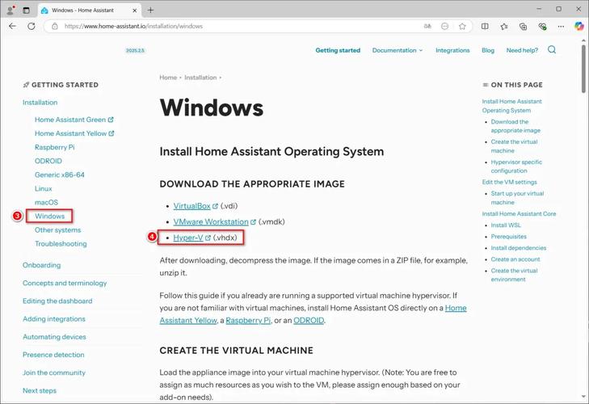Open Editing the dashboard sidebar link

pyautogui.click(x=57, y=301)
